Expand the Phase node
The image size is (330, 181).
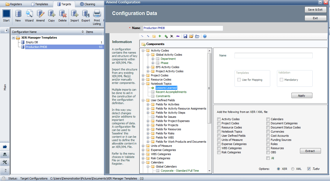(x=153, y=63)
